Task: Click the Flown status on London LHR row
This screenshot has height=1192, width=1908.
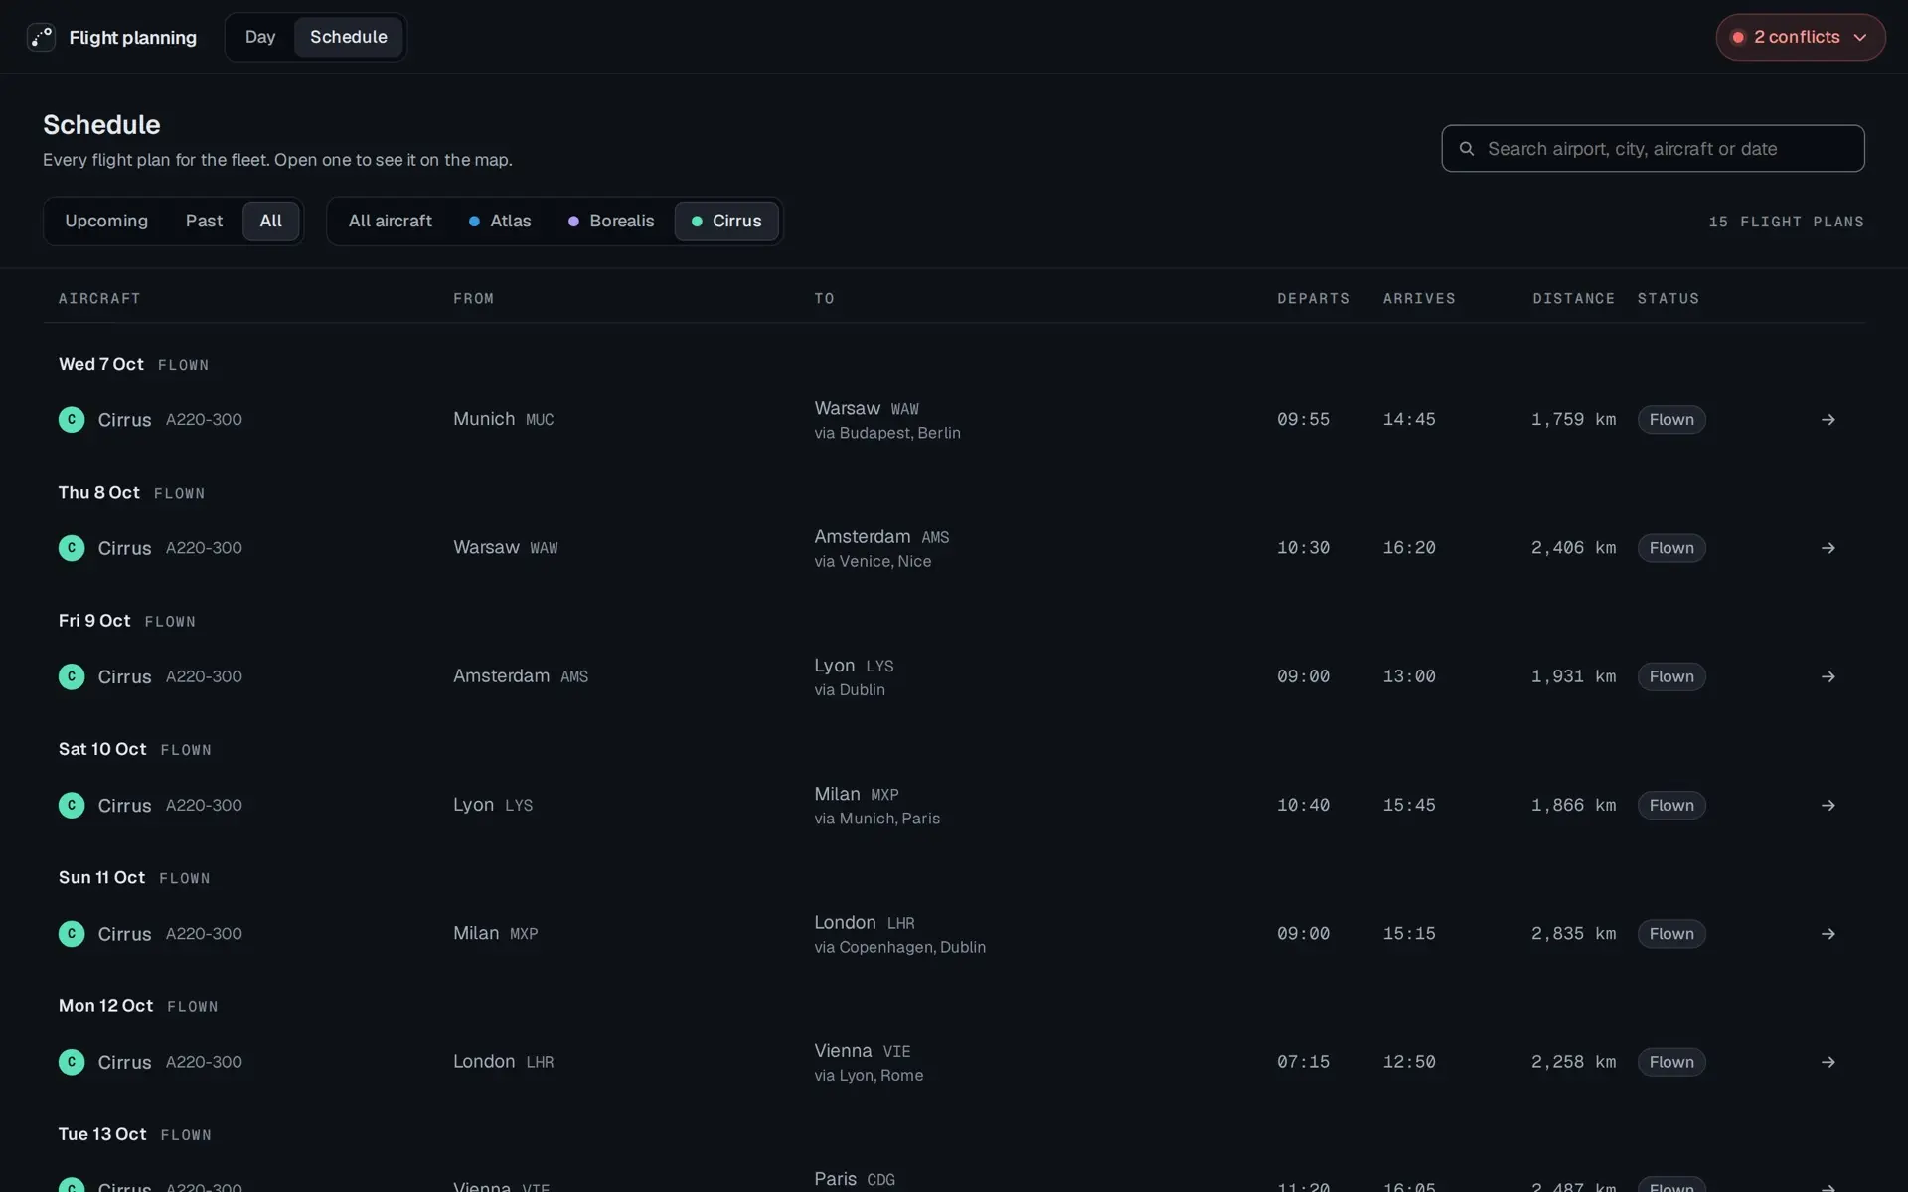Action: point(1671,1062)
